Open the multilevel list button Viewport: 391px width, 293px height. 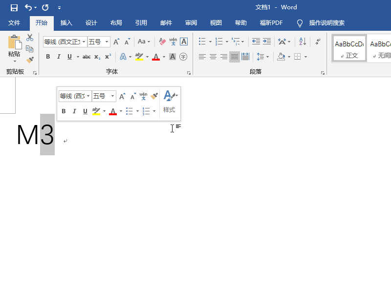236,42
